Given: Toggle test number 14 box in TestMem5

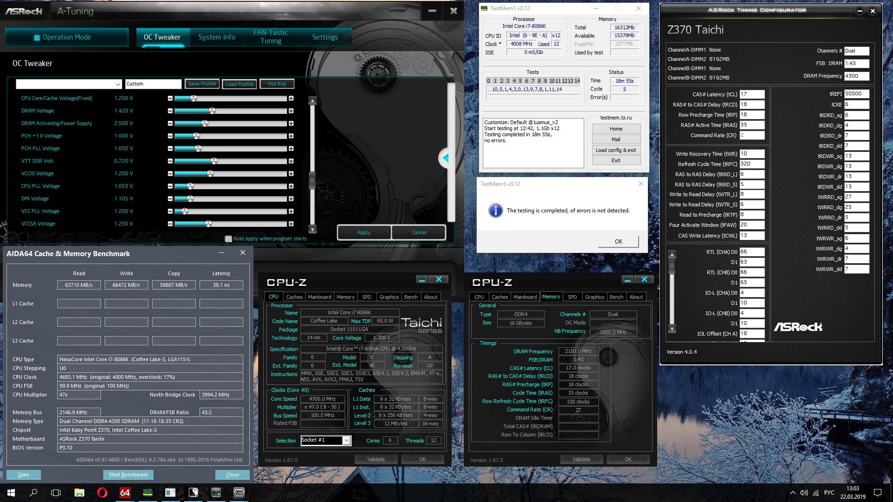Looking at the screenshot, I should (x=577, y=81).
